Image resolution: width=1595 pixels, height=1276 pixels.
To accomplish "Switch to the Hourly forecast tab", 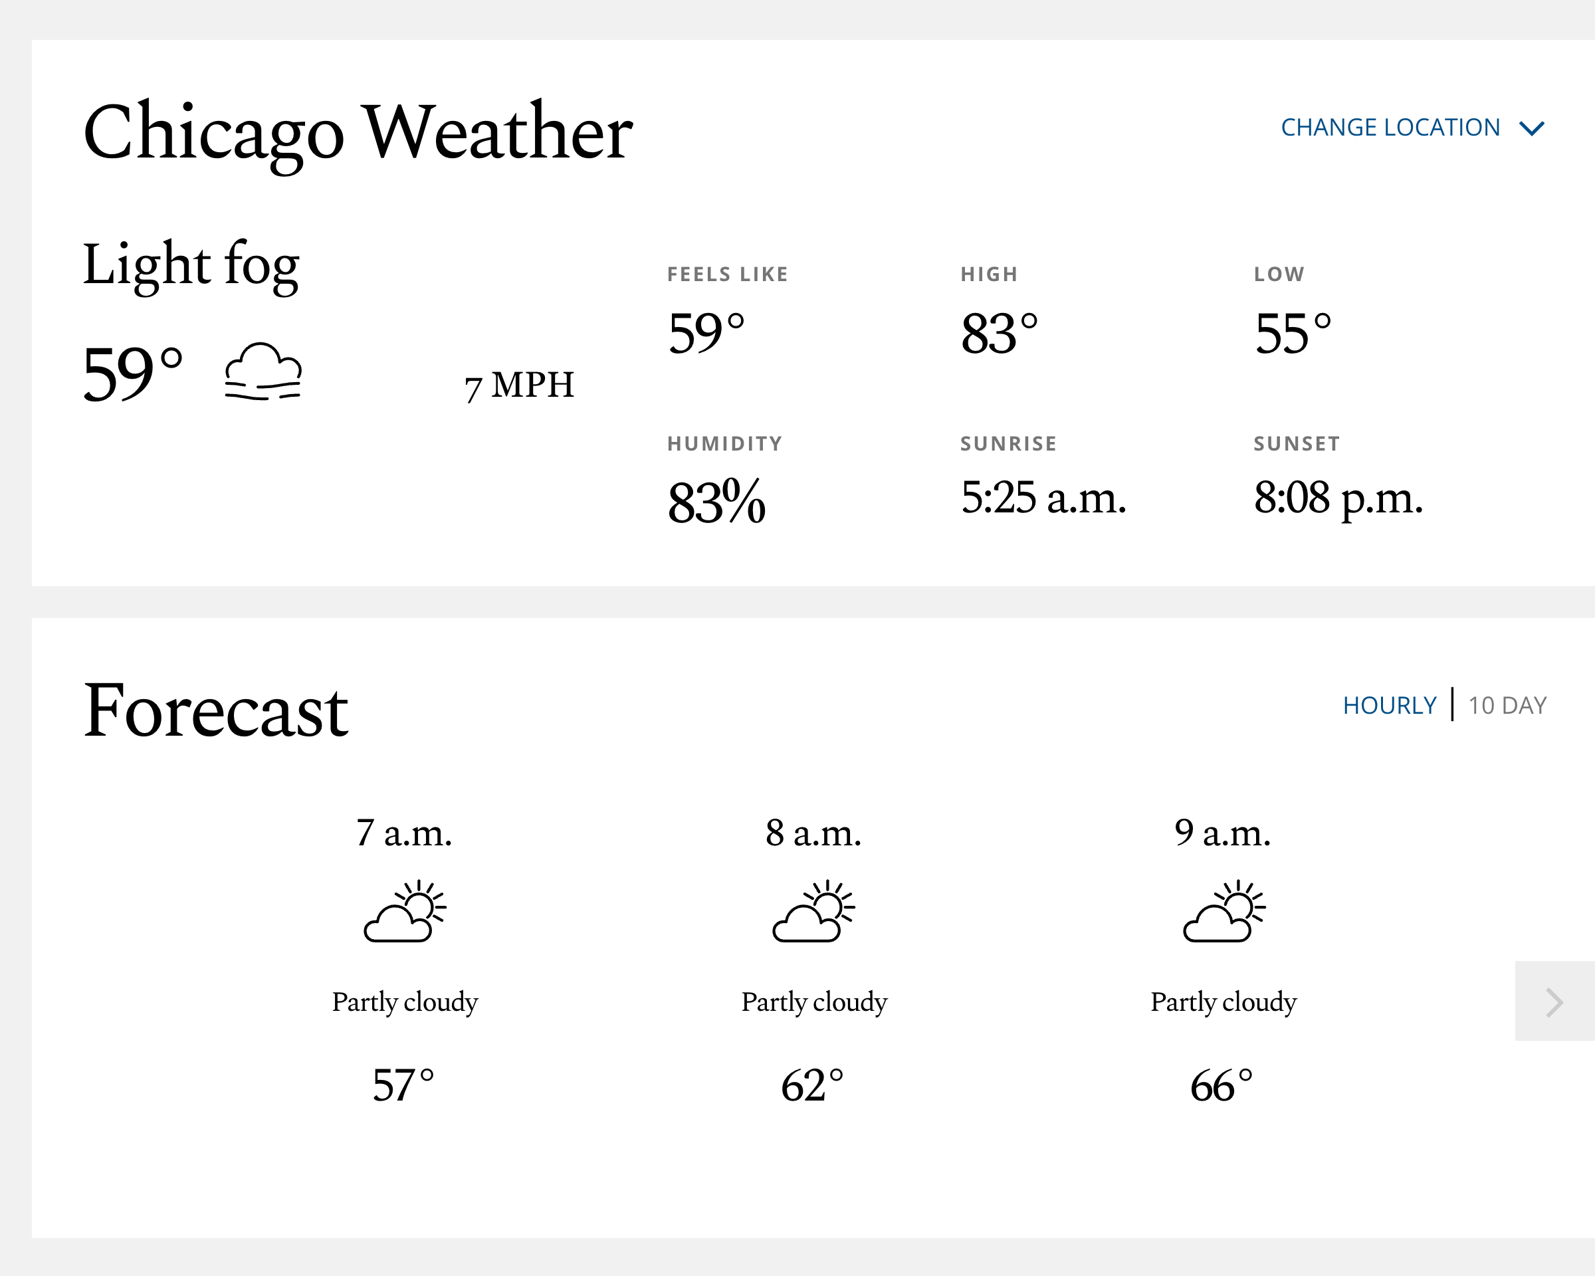I will pyautogui.click(x=1390, y=706).
